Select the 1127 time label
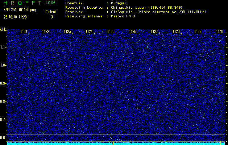The image size is (228, 145). point(154,32)
